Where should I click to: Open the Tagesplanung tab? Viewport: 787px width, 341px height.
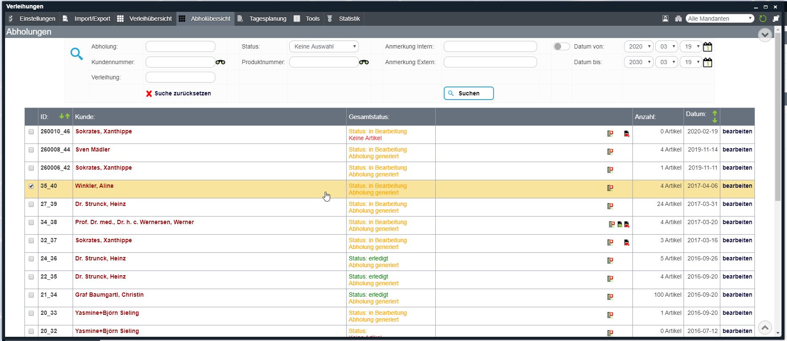pyautogui.click(x=262, y=19)
